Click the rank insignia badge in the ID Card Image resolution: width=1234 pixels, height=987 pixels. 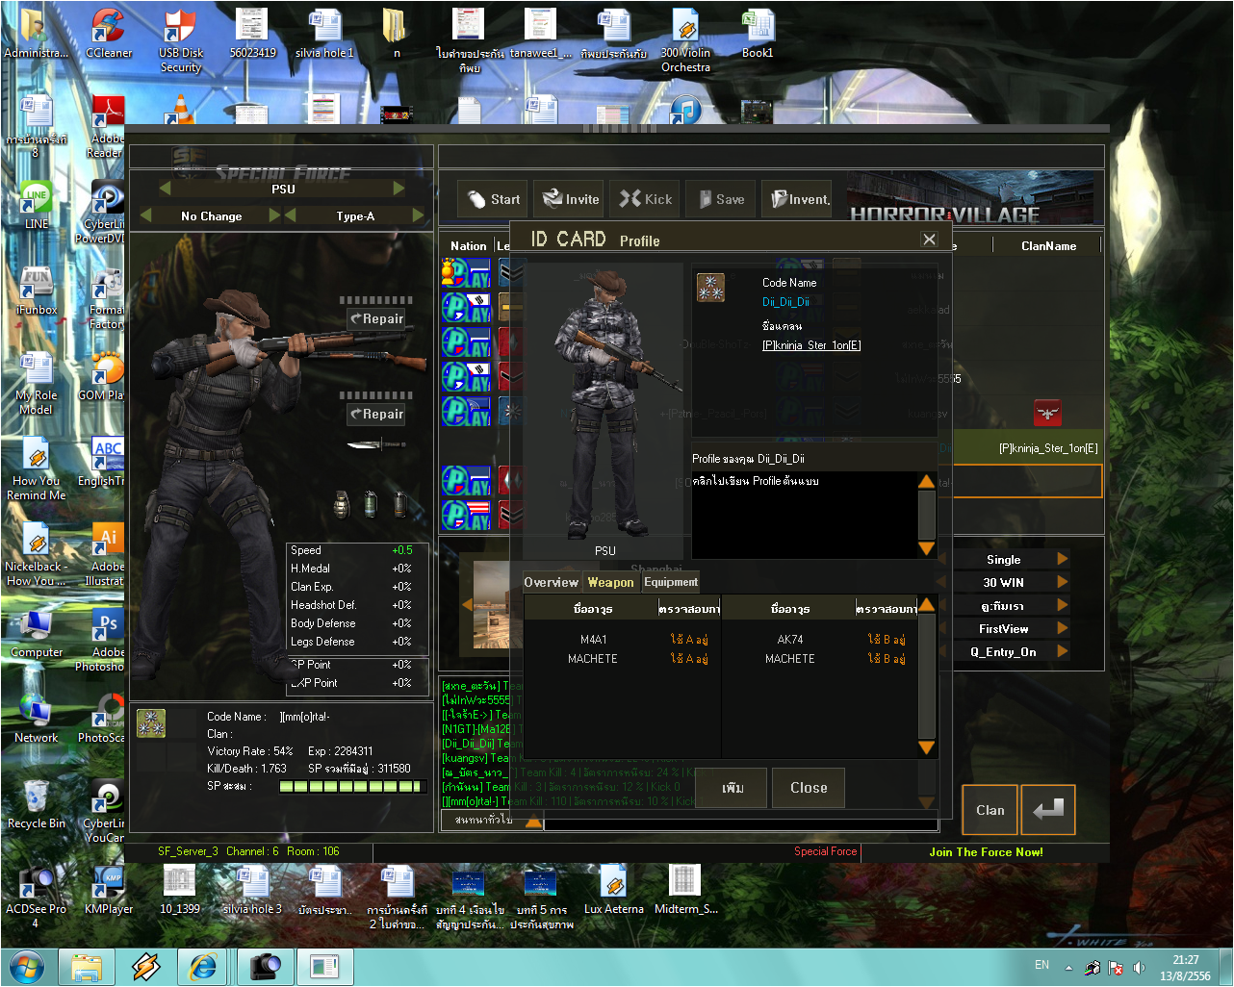711,287
